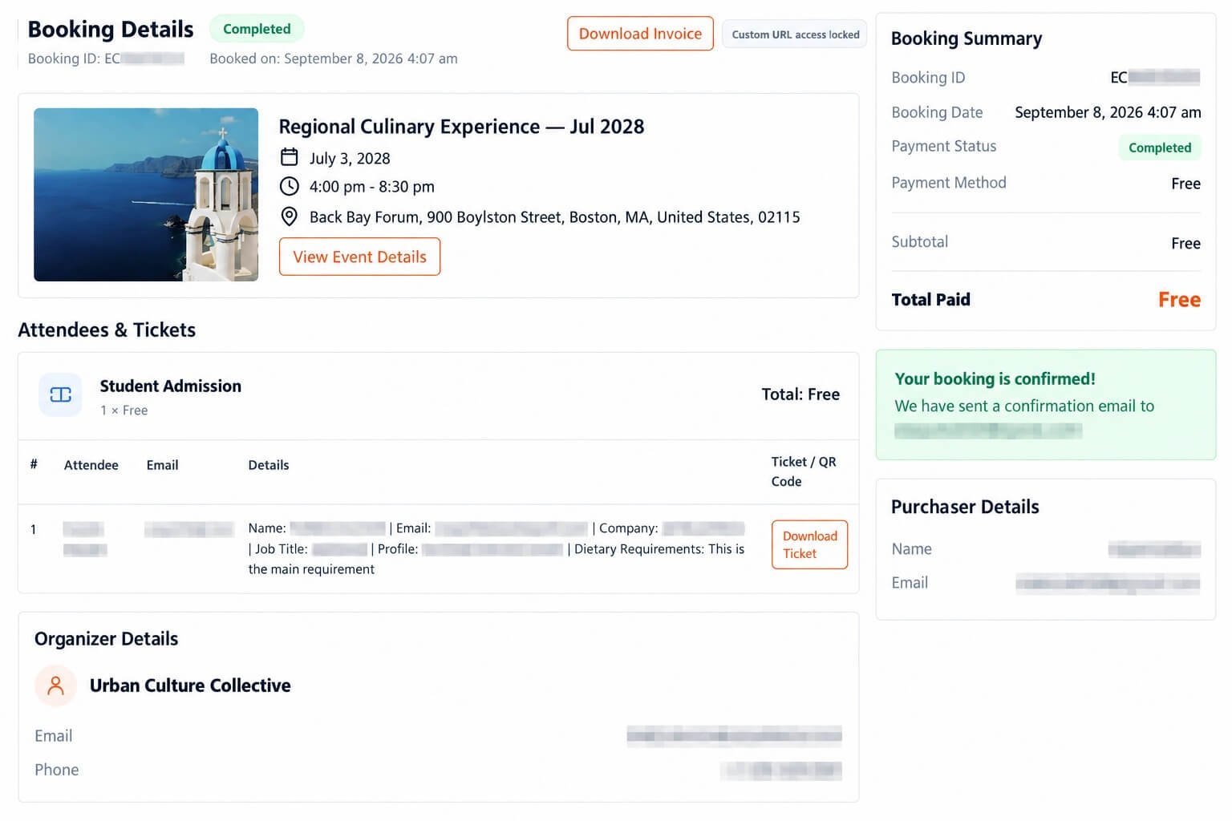
Task: Click Your booking is confirmed message
Action: click(x=995, y=378)
